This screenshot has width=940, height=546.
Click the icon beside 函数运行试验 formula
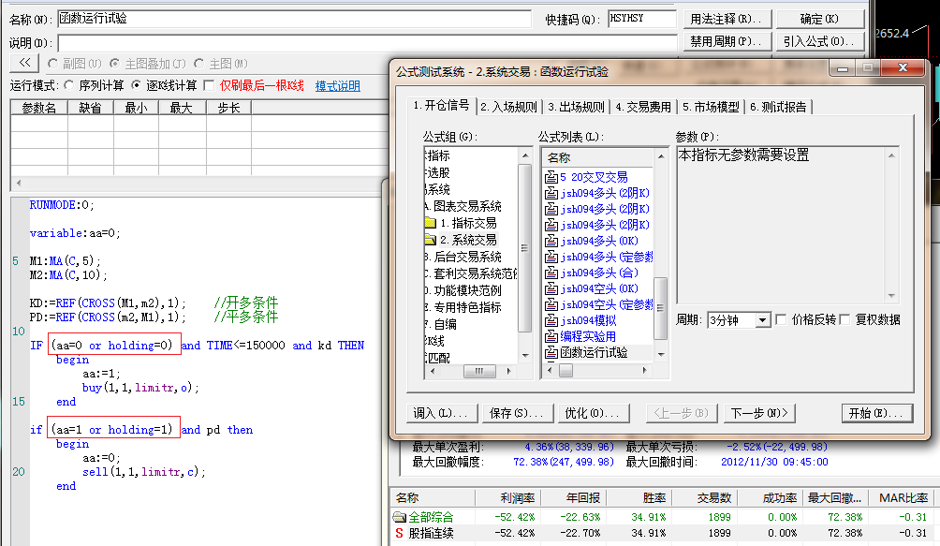click(551, 353)
